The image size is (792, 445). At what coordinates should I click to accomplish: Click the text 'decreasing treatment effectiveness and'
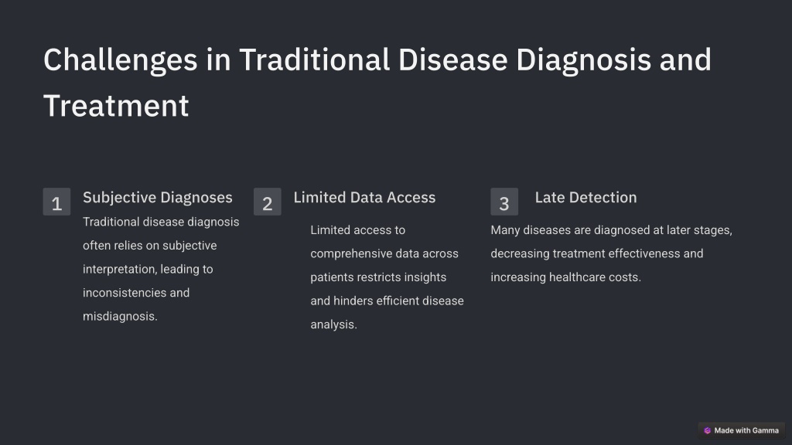(x=597, y=253)
